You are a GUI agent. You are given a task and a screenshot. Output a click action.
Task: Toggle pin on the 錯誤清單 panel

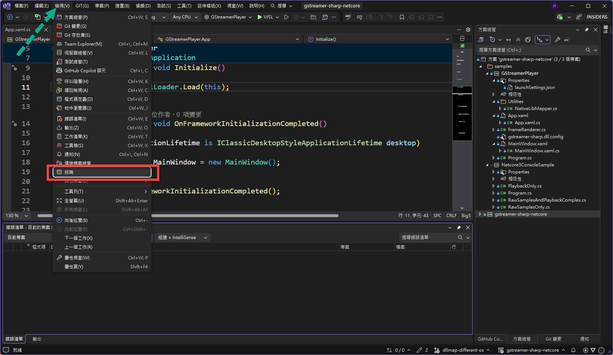coord(459,228)
